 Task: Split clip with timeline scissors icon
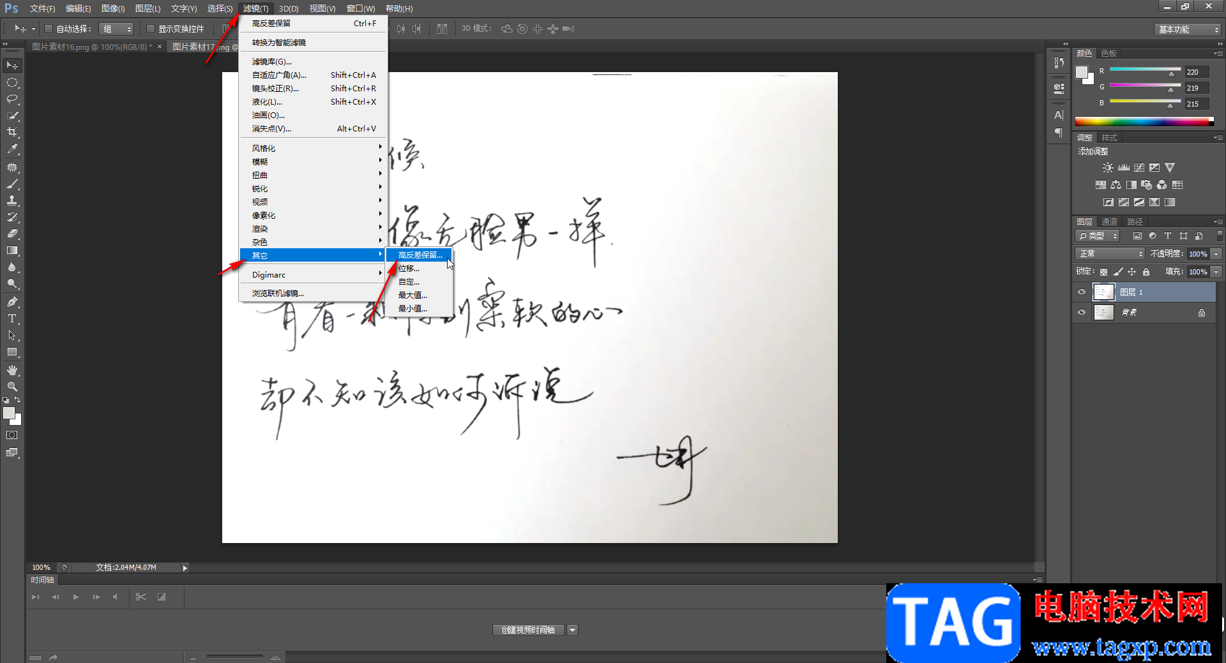(x=141, y=597)
